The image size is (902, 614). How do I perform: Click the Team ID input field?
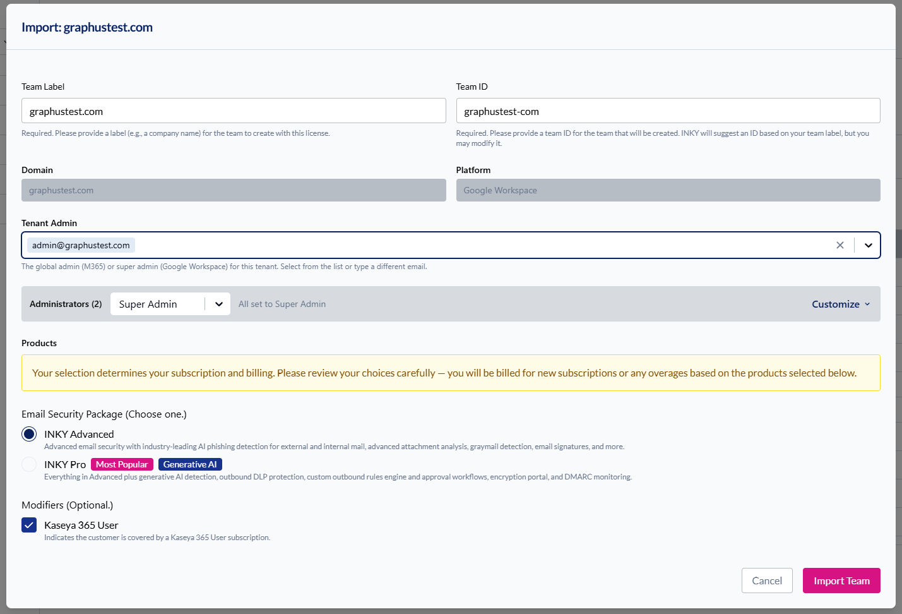point(668,111)
